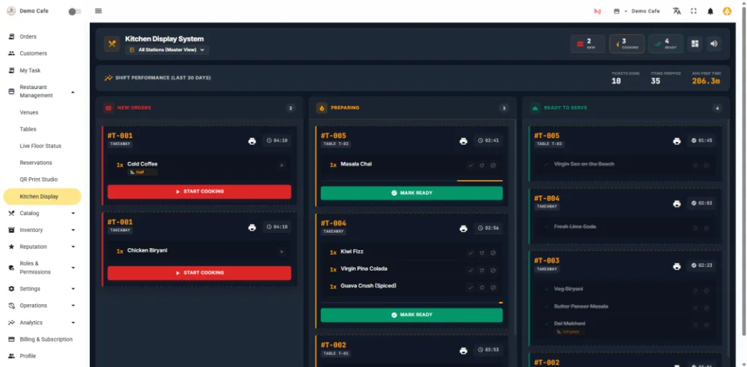Start cooking the Cold Coffee order
The height and width of the screenshot is (367, 747).
(199, 192)
